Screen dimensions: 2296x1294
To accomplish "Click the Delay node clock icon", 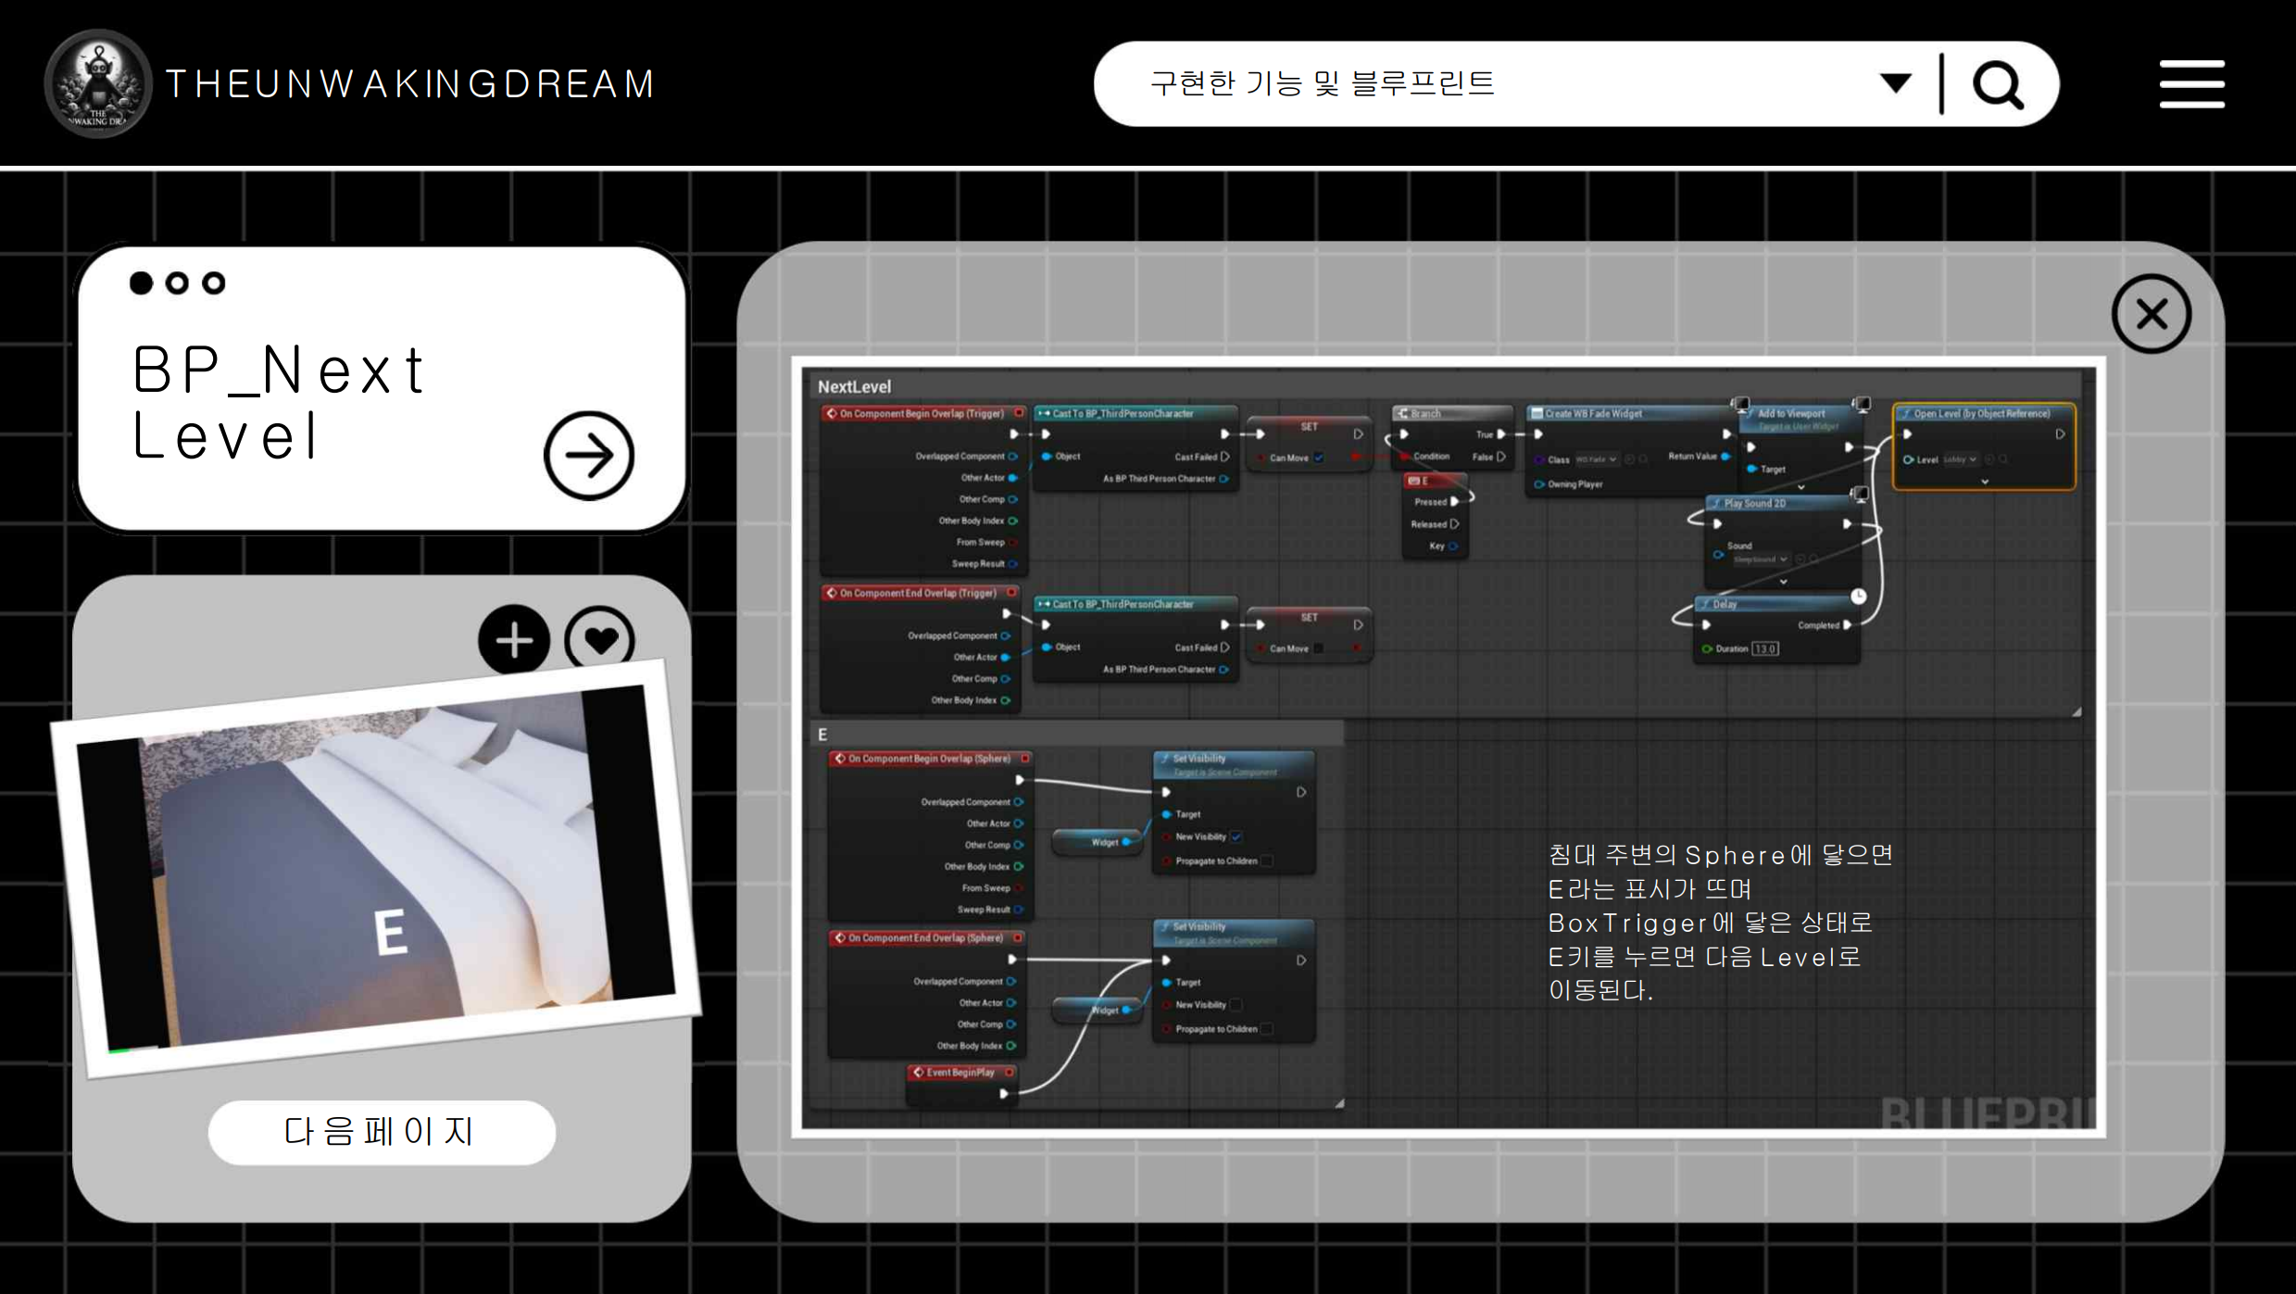I will (x=1858, y=596).
